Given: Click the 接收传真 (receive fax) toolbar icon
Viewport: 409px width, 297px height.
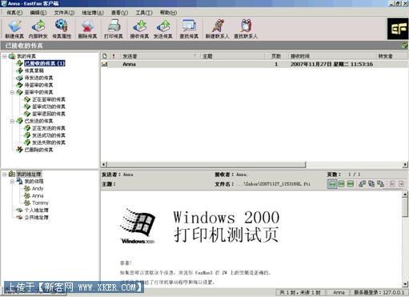Looking at the screenshot, I should [x=139, y=29].
